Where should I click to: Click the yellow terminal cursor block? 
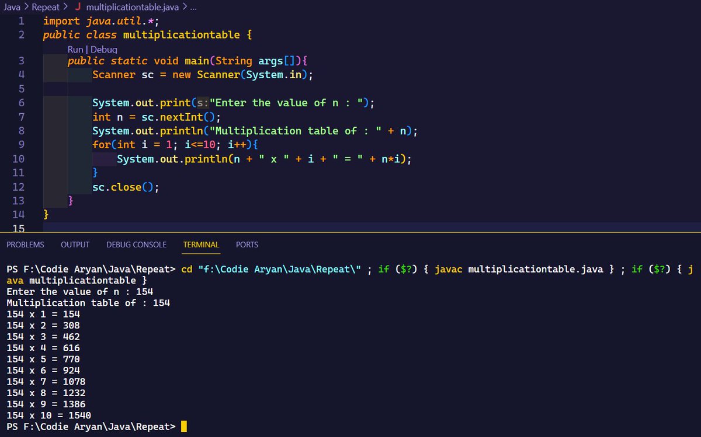click(x=184, y=426)
